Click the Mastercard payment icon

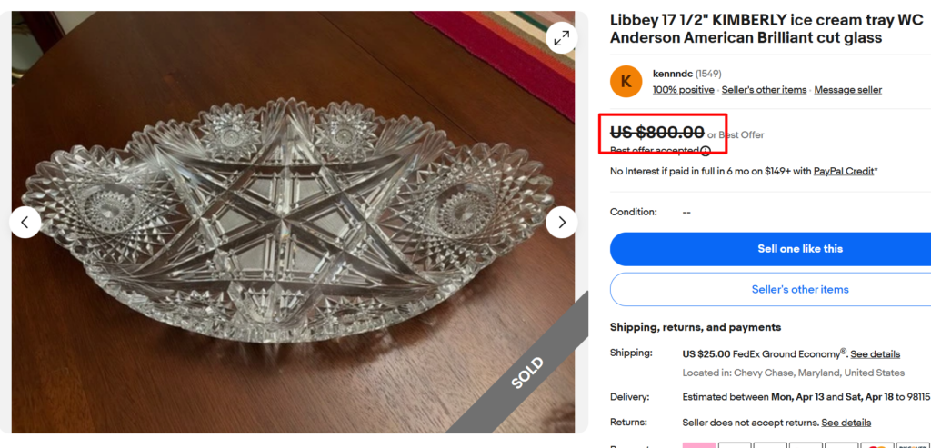876,445
